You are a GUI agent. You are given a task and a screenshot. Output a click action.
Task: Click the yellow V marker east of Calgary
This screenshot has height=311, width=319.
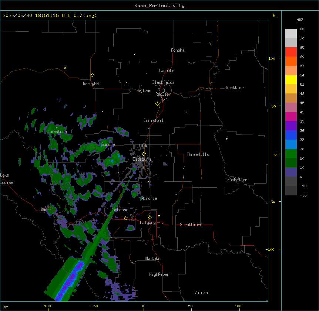point(159,216)
